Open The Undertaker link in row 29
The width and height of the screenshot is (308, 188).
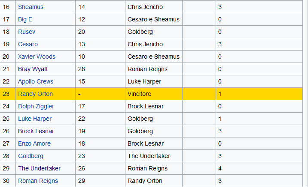pyautogui.click(x=39, y=168)
